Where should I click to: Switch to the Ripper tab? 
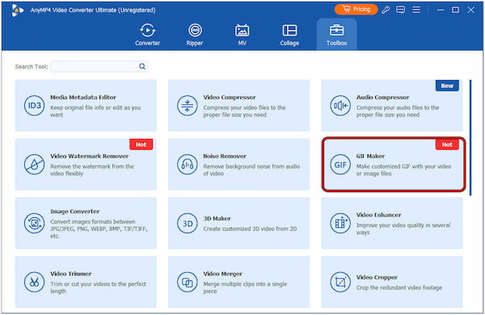pyautogui.click(x=195, y=35)
